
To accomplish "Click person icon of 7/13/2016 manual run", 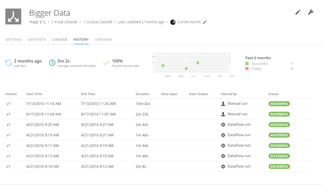I will 223,103.
